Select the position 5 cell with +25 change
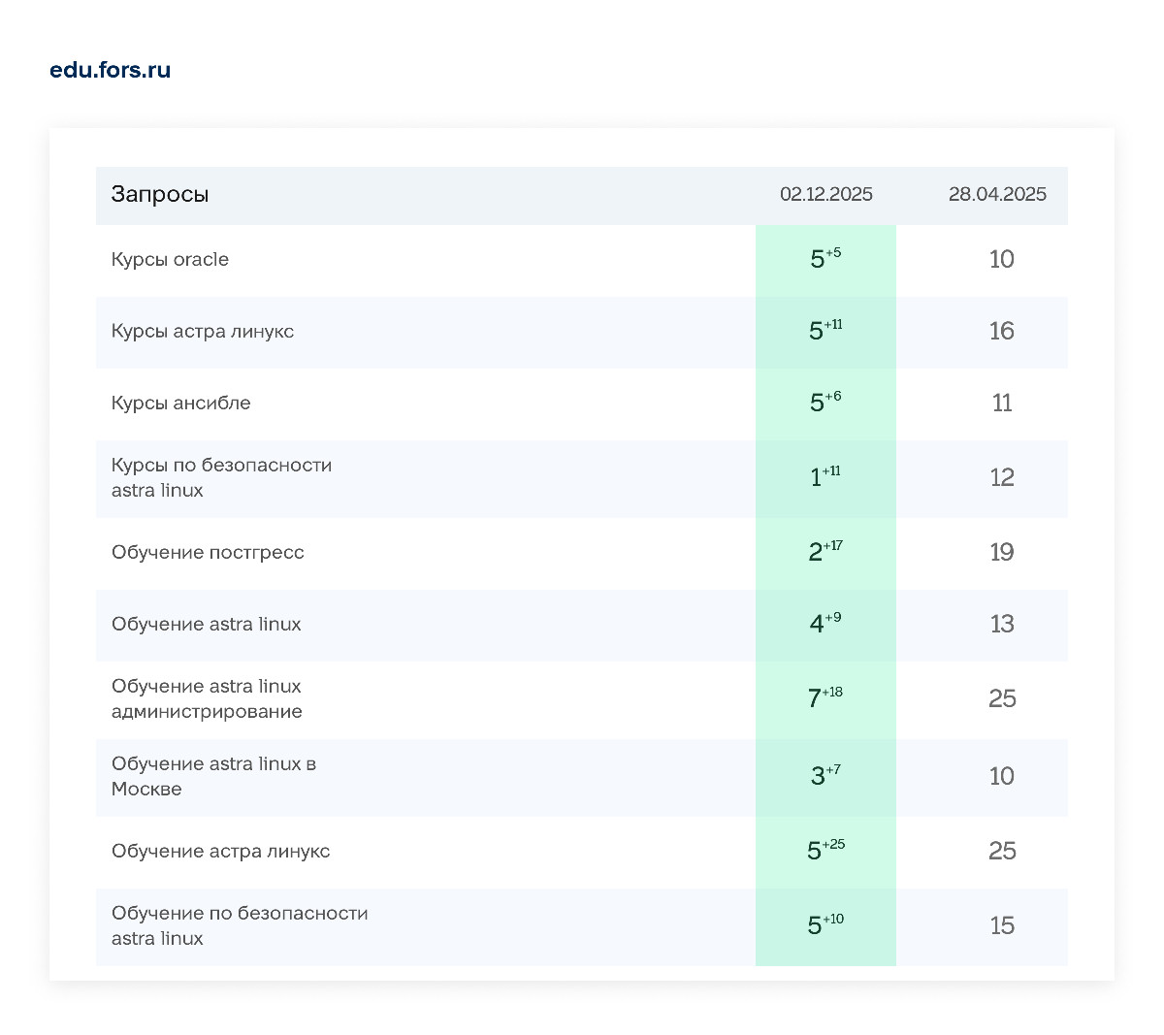Viewport: 1164px width, 1035px height. click(825, 851)
